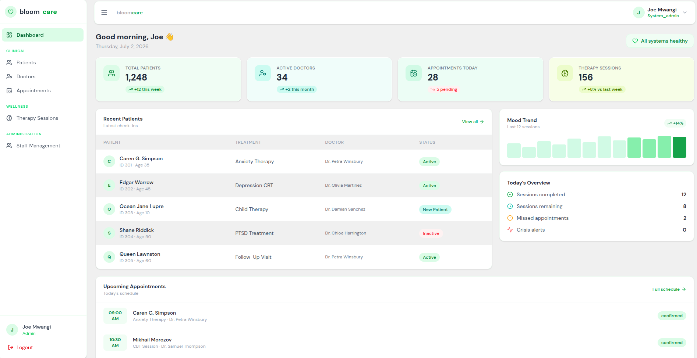
Task: Click the 09:00 AM appointment time box
Action: [x=115, y=316]
